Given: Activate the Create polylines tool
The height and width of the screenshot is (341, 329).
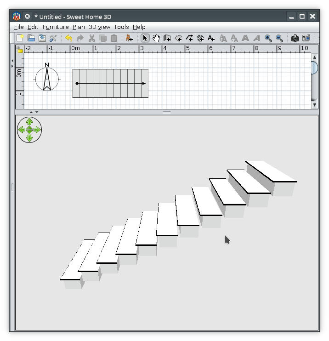Looking at the screenshot, I should coord(189,38).
